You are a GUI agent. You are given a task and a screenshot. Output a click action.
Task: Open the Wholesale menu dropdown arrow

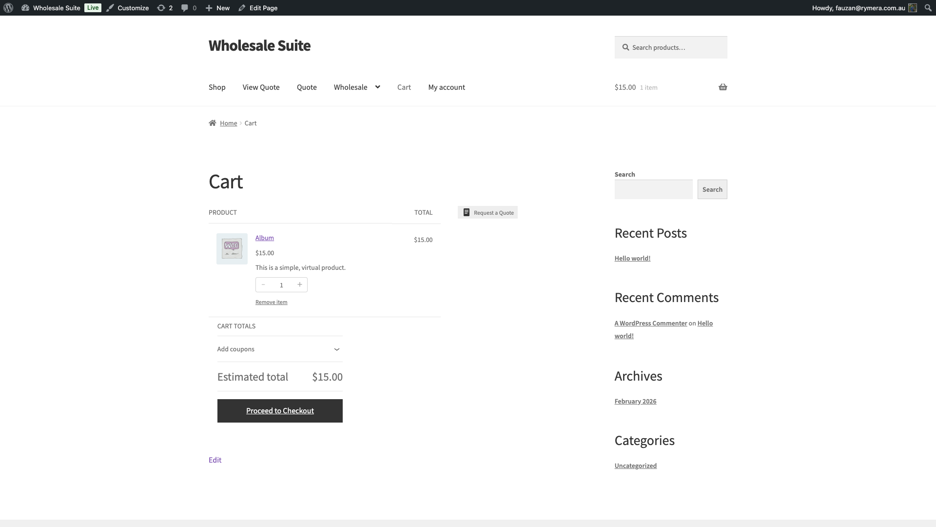coord(377,87)
